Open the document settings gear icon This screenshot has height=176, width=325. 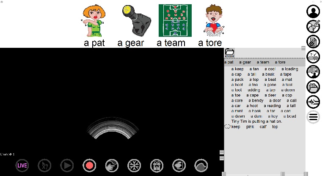point(313,42)
